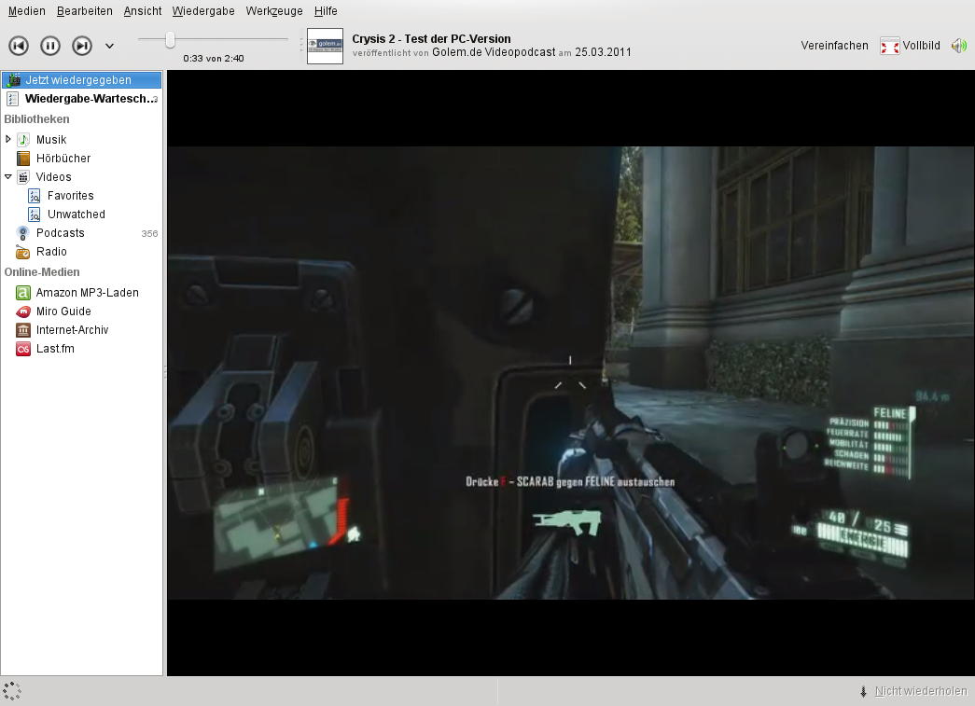Click the Videos film icon
The height and width of the screenshot is (706, 975).
(23, 176)
